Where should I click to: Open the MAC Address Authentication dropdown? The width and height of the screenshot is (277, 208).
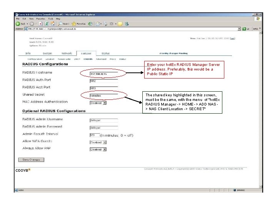tap(98, 103)
